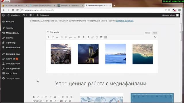The image size is (184, 103).
Task: Select the bridge at night thumbnail
Action: point(88,54)
